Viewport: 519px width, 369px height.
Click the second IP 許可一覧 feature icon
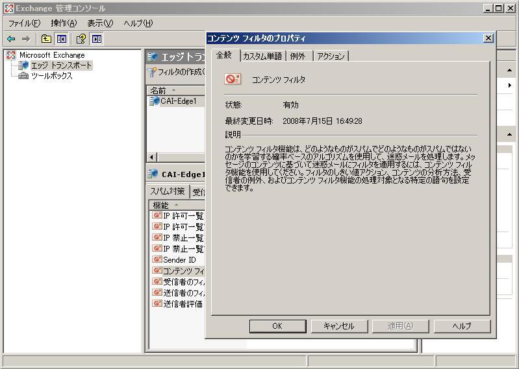tap(157, 226)
